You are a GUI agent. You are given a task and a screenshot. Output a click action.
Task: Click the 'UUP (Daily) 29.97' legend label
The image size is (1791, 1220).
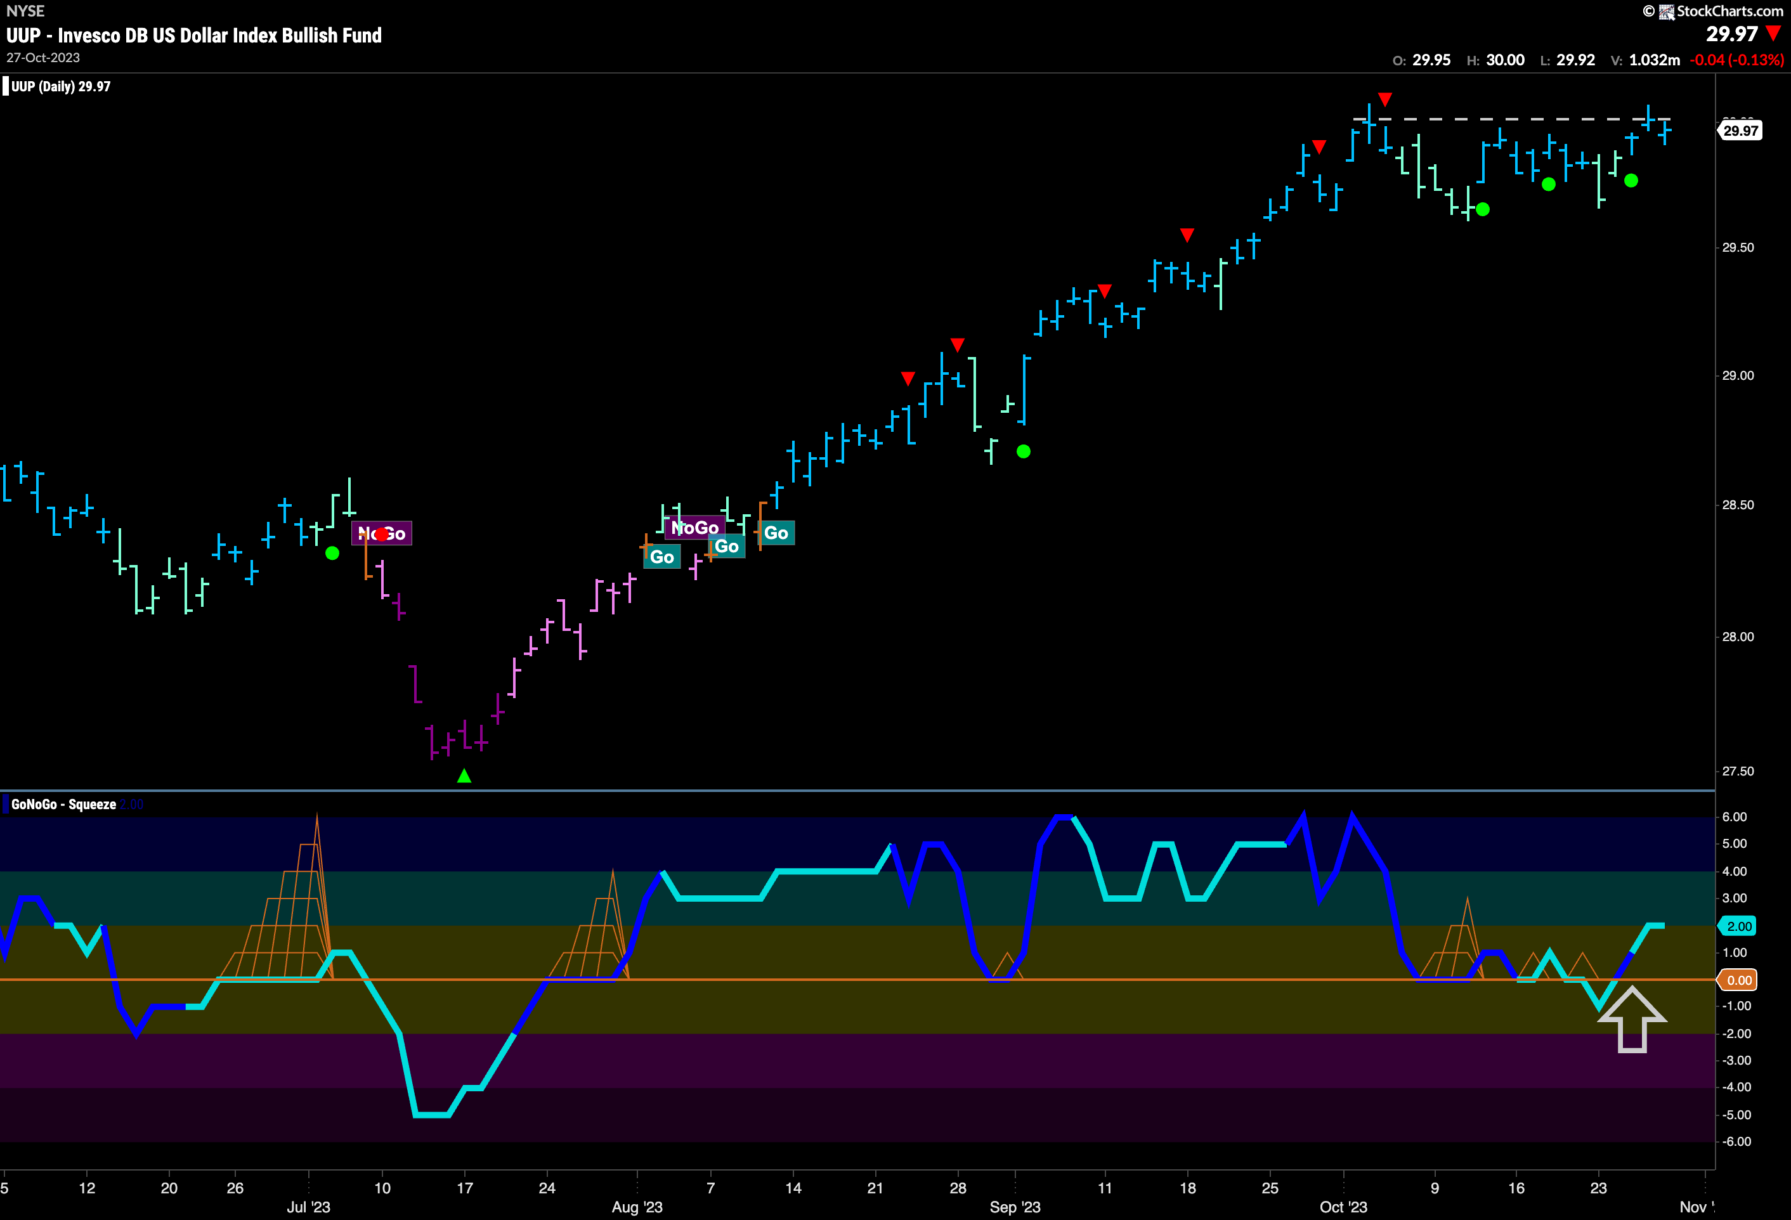tap(61, 86)
